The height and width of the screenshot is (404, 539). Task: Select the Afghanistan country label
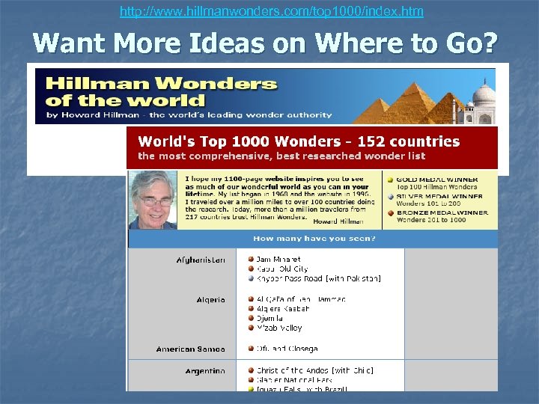coord(201,260)
